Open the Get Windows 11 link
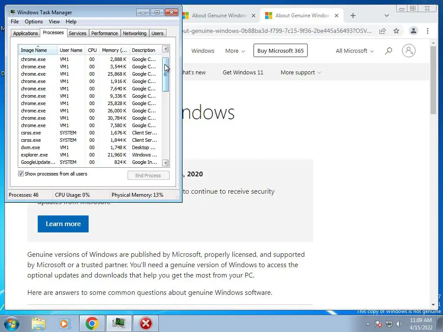This screenshot has width=443, height=332. pyautogui.click(x=243, y=73)
